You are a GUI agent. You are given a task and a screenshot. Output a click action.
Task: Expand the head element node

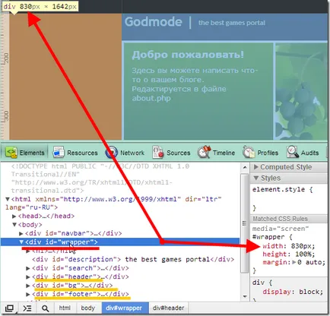[14, 216]
